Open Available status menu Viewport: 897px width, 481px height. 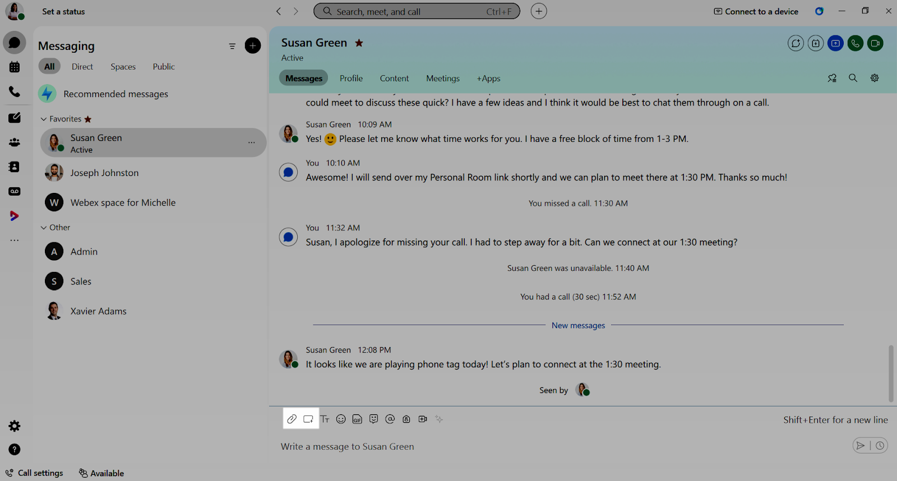click(x=101, y=473)
